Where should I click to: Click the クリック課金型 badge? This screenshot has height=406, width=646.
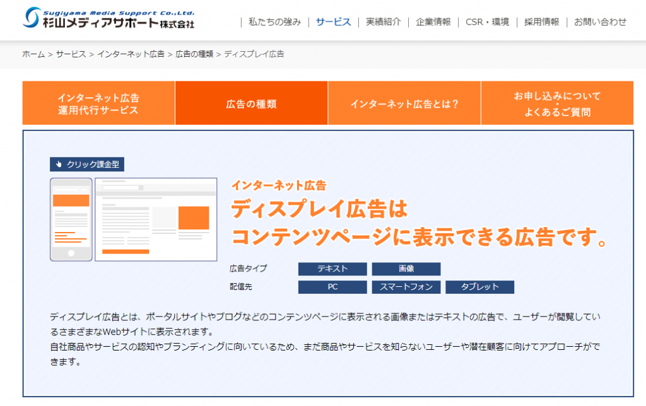pyautogui.click(x=87, y=165)
